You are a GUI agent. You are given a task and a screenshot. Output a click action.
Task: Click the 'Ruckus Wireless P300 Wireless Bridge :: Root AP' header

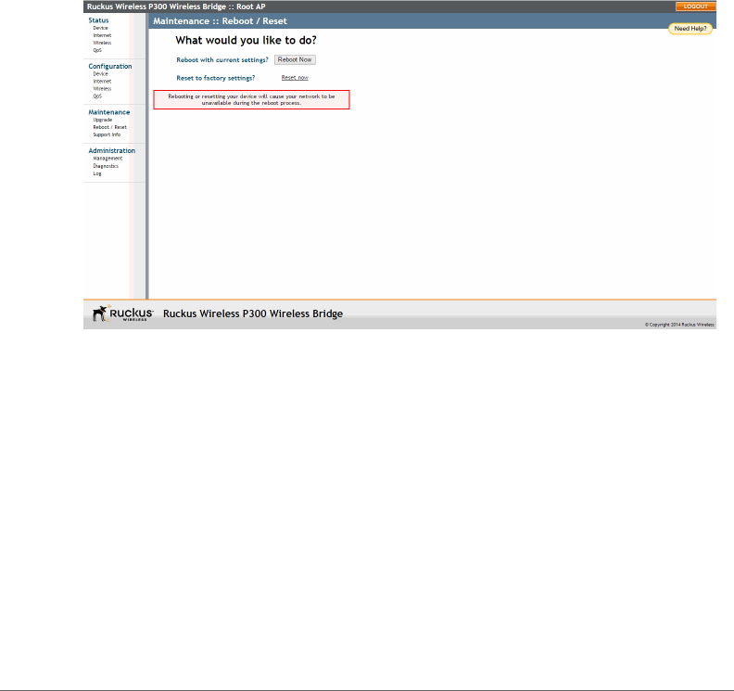coord(176,6)
